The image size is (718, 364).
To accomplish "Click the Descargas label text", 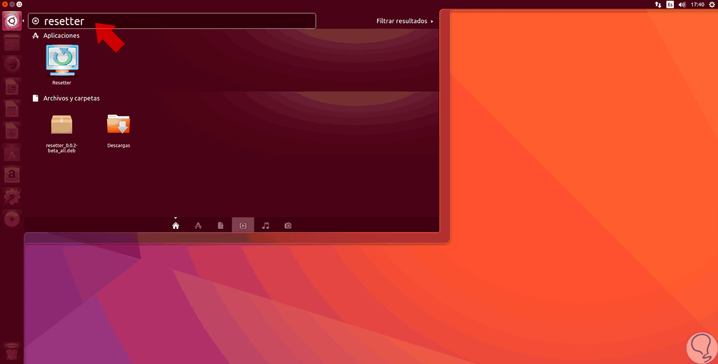I will click(118, 145).
